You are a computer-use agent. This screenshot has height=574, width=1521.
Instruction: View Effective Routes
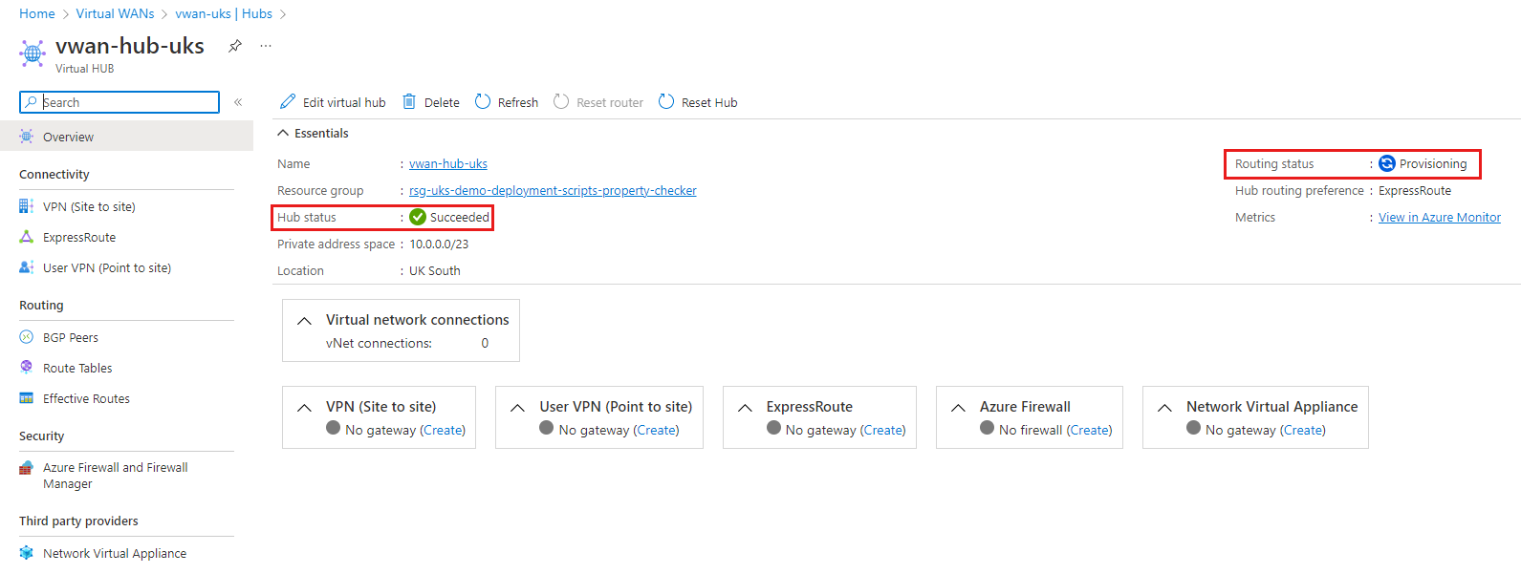[x=86, y=398]
